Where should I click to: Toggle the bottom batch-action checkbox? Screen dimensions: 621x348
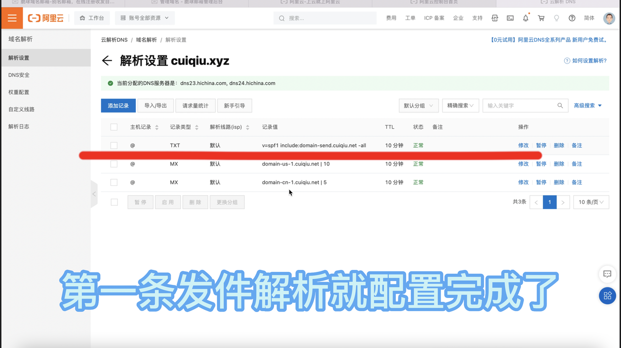(x=114, y=202)
